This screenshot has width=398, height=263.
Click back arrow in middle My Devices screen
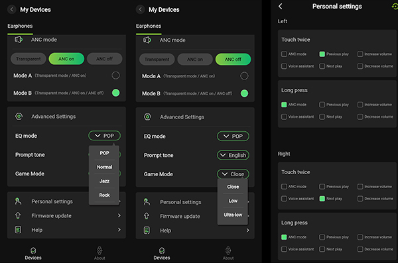point(140,10)
